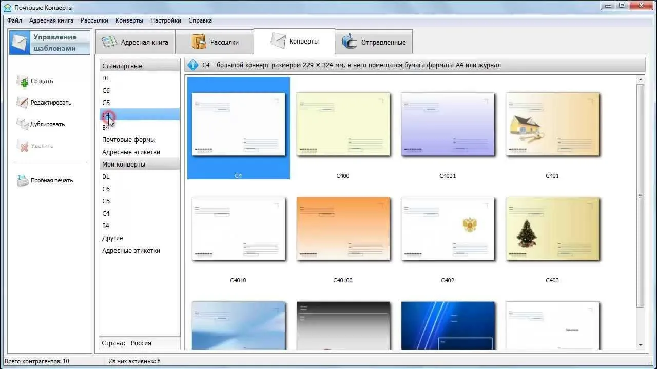Click the Sent mailbox icon

[x=350, y=42]
